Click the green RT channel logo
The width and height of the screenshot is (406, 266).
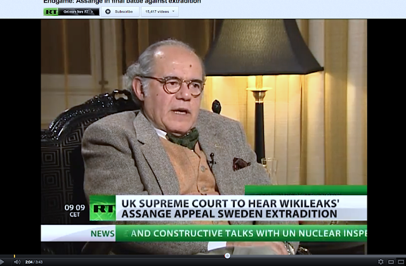(51, 11)
